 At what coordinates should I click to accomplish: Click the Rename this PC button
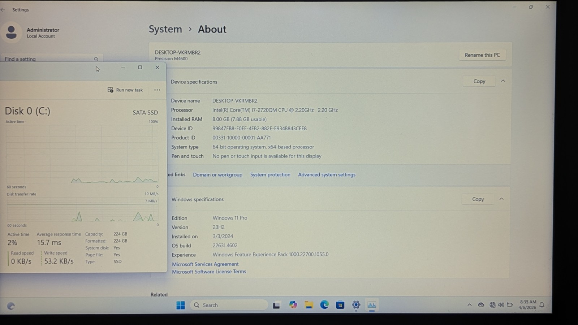(x=482, y=55)
